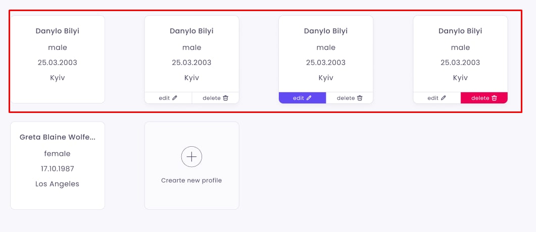
Task: Click the name on third Danylo Bilyi card
Action: click(326, 31)
